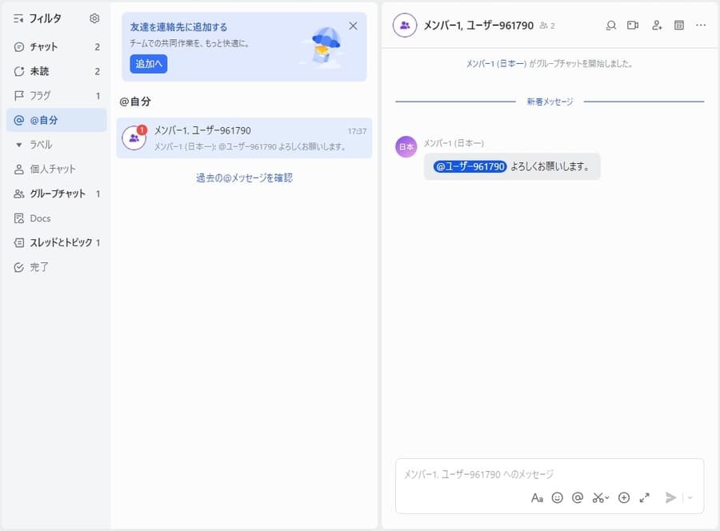This screenshot has height=531, width=720.
Task: Click the 追加へ button in the banner
Action: (x=148, y=64)
